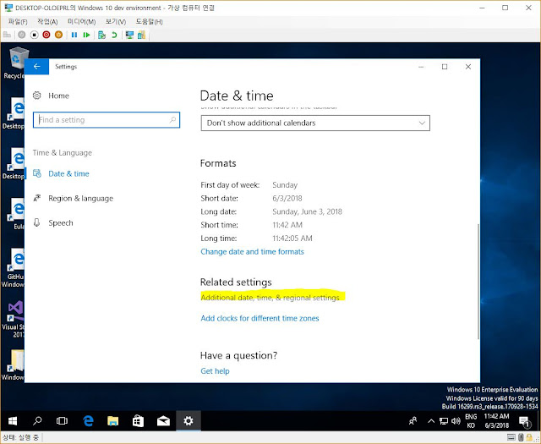
Task: Click the green Revert arrow icon
Action: coord(114,35)
